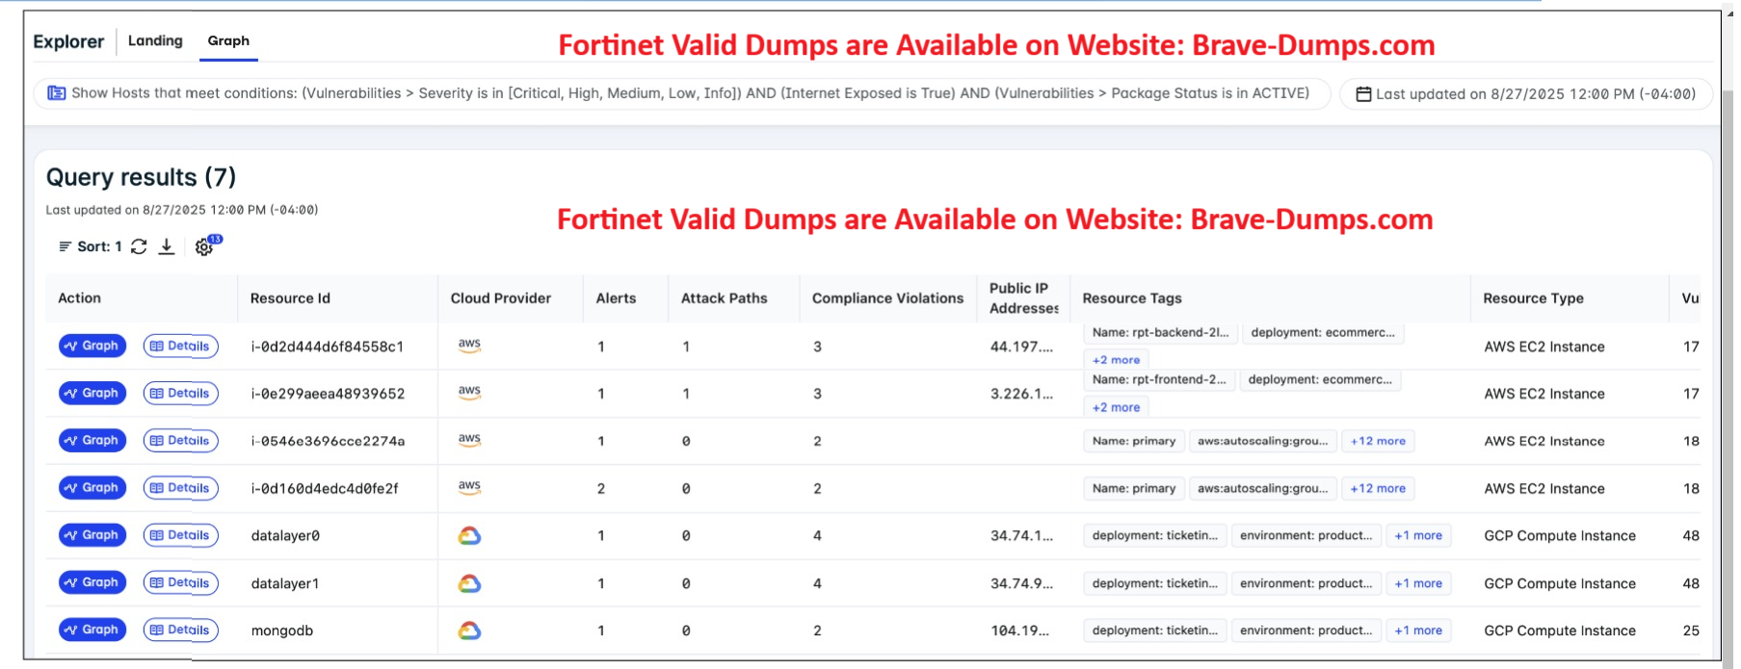The height and width of the screenshot is (669, 1741).
Task: Open Graph for i-0e299aeea48939652
Action: point(92,394)
